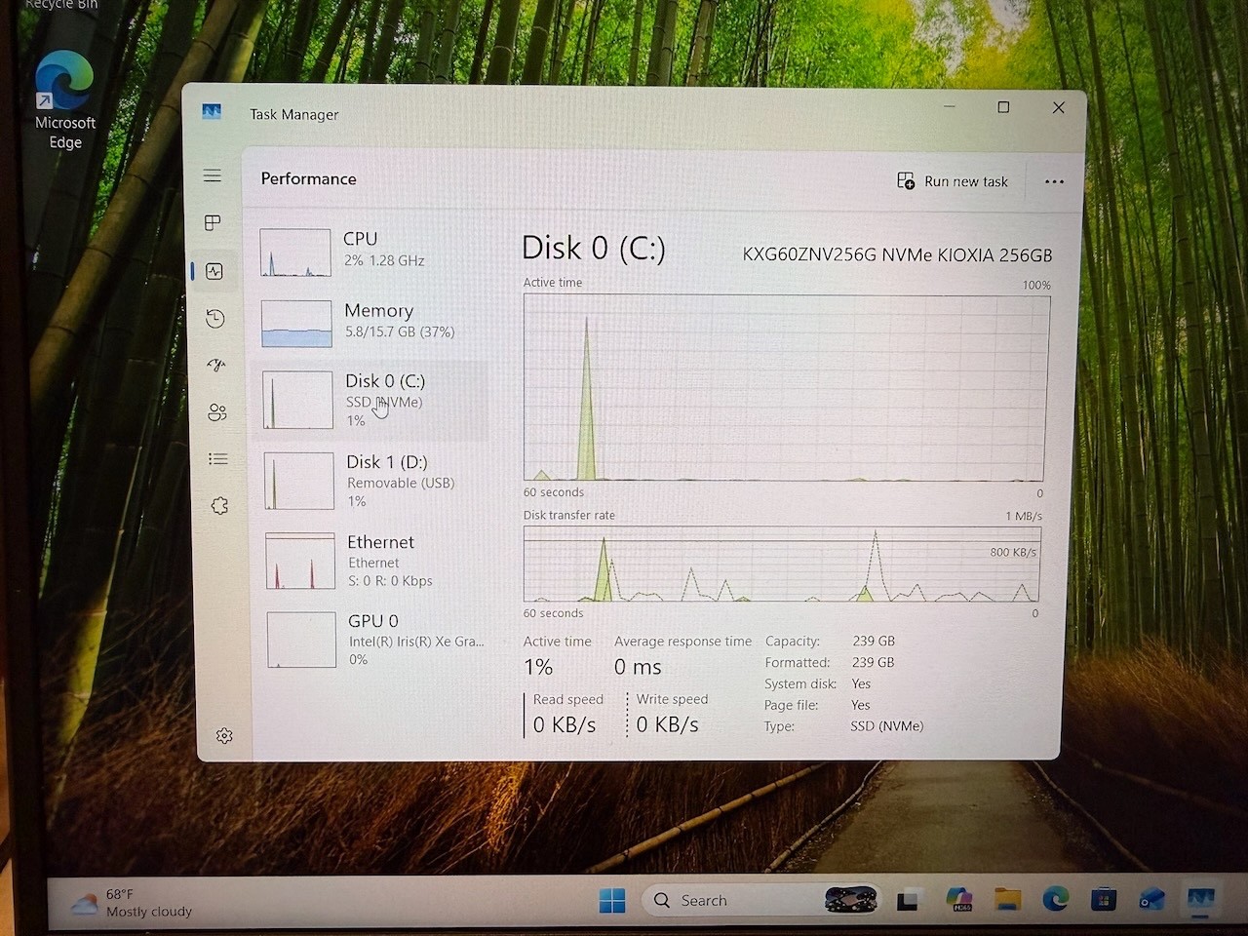Open Task Manager settings gear
Image resolution: width=1248 pixels, height=936 pixels.
click(x=224, y=736)
